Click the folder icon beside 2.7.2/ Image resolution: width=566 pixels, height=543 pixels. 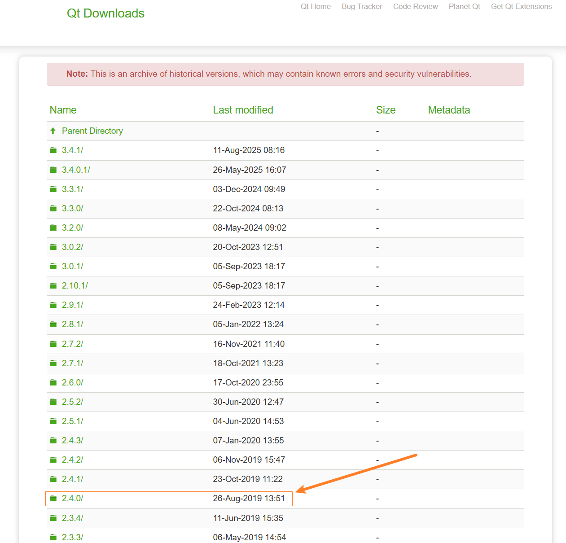click(53, 344)
